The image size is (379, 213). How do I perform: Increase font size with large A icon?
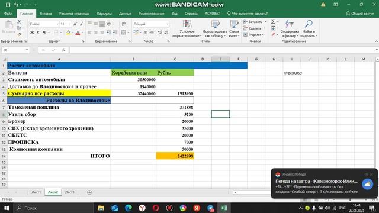coord(75,24)
